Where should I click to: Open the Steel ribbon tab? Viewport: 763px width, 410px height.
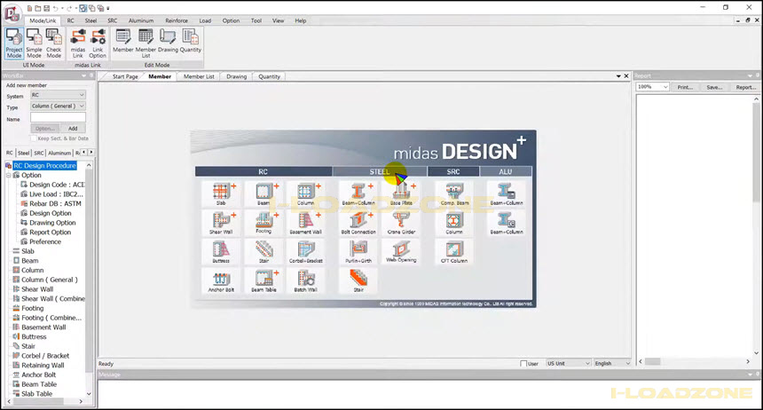pos(90,21)
